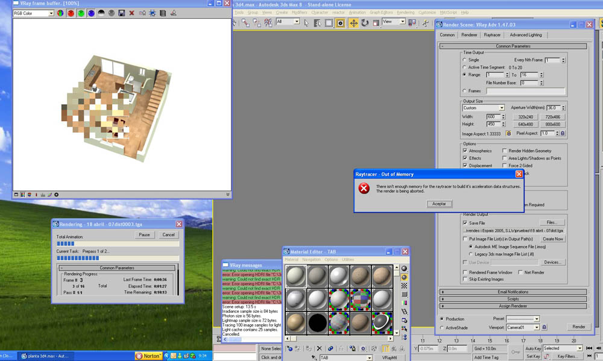
Task: Choose Rectangular Selection Region tool
Action: pos(329,23)
